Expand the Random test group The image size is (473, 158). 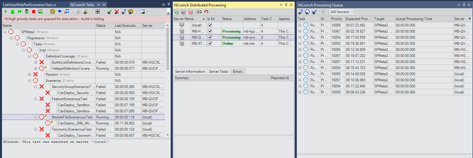tap(29, 74)
